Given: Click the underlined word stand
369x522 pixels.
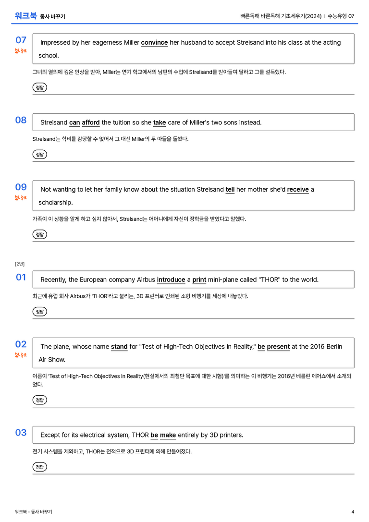Looking at the screenshot, I should 119,347.
